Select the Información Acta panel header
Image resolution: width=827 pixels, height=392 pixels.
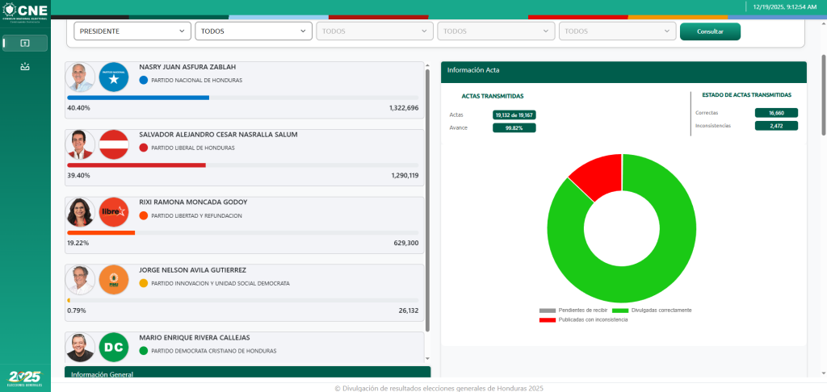(623, 70)
